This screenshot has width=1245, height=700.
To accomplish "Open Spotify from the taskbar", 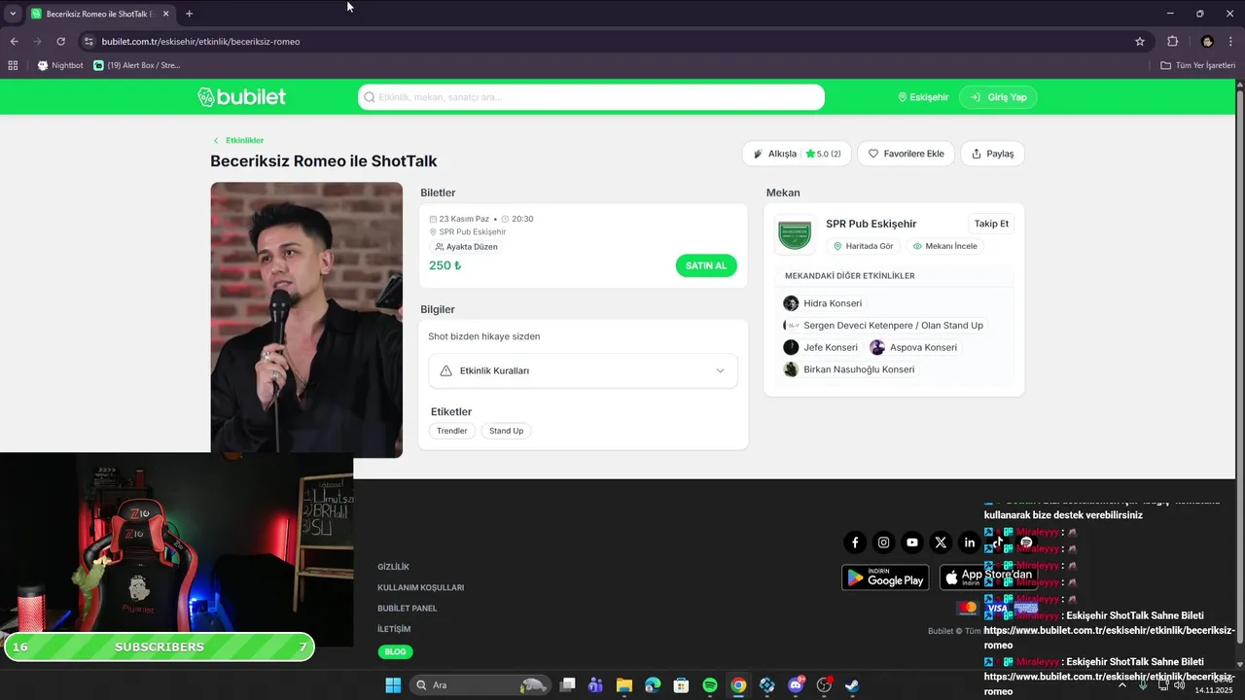I will (710, 685).
